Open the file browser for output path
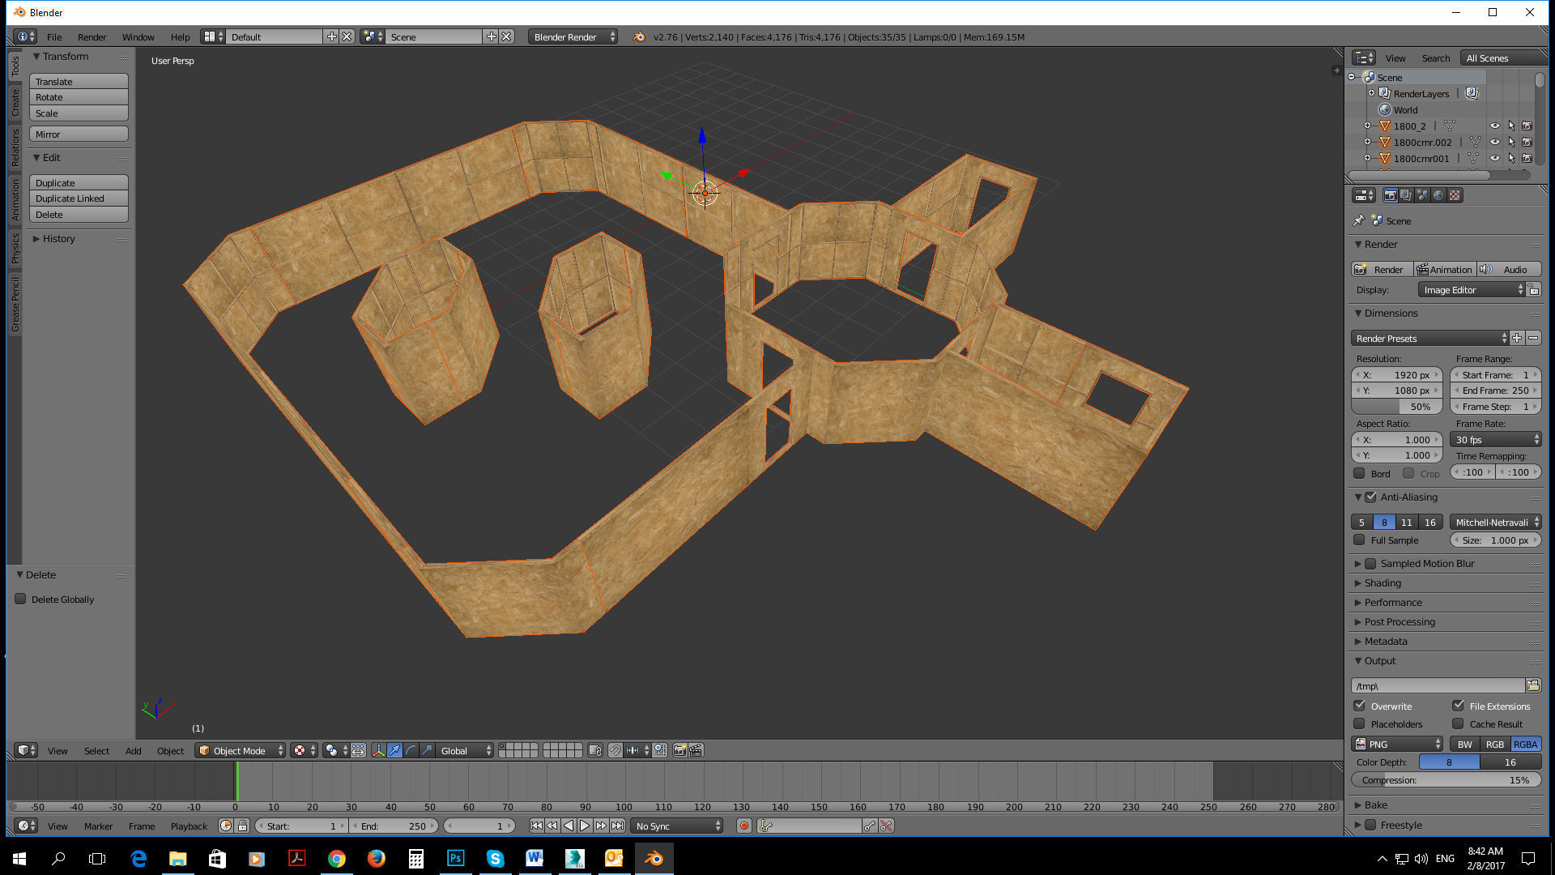The width and height of the screenshot is (1555, 875). point(1533,685)
